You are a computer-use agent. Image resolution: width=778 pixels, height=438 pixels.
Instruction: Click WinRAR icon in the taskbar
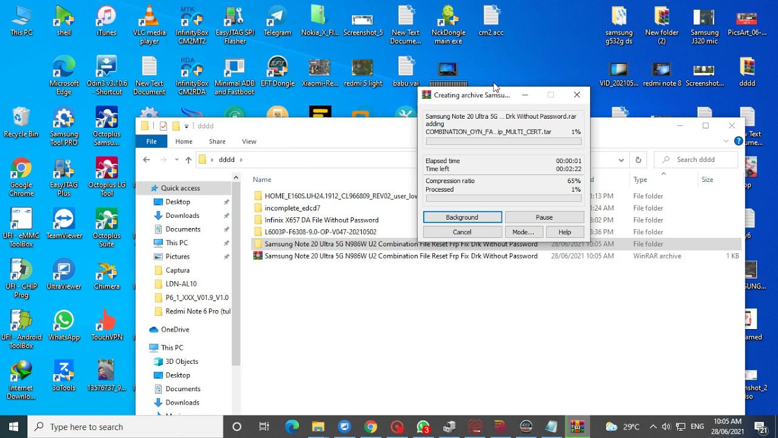[576, 426]
